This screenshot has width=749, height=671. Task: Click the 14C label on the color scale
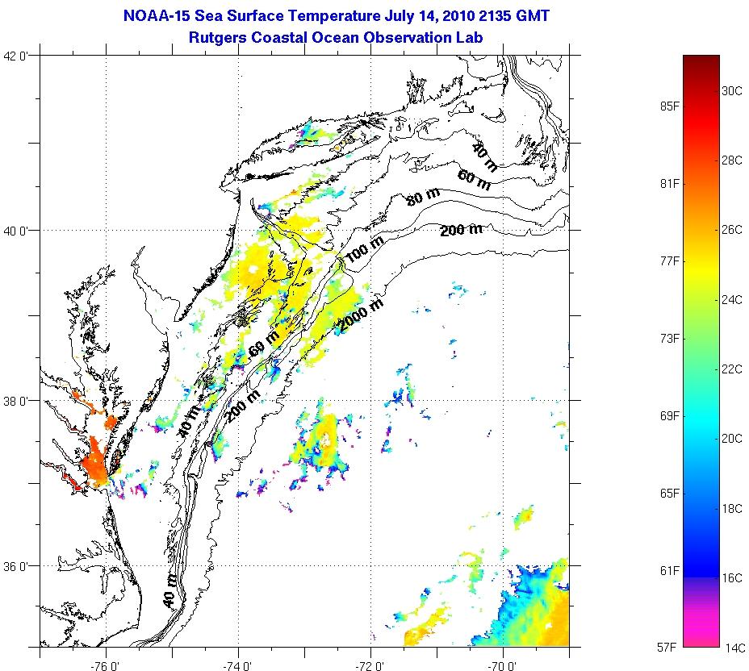tap(734, 648)
